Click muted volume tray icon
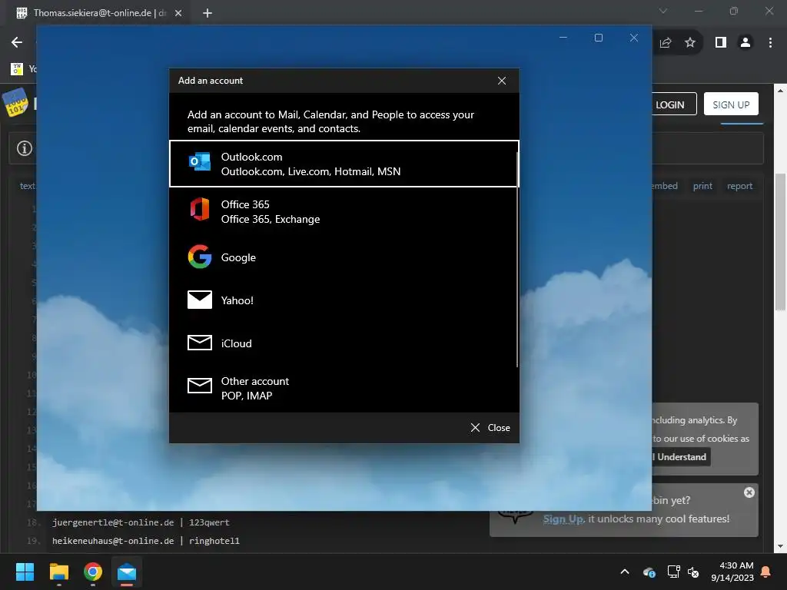This screenshot has height=590, width=787. click(x=694, y=572)
